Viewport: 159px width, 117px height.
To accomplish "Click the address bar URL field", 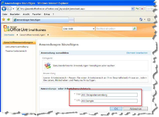I will point(75,9).
